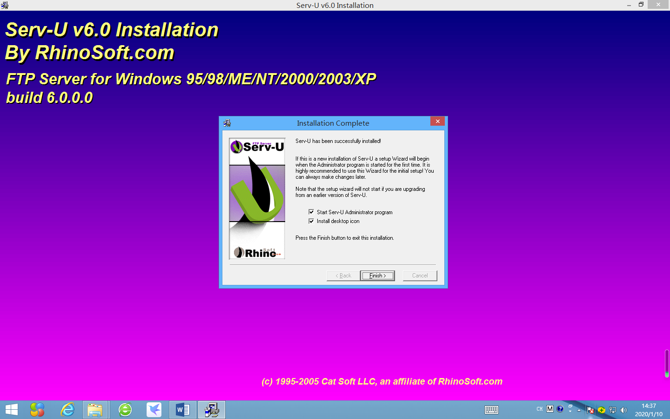Switch to Microsoft Word on the taskbar
Viewport: 670px width, 419px height.
tap(183, 410)
